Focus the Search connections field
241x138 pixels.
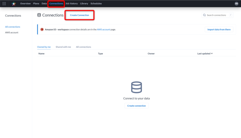pos(217,15)
